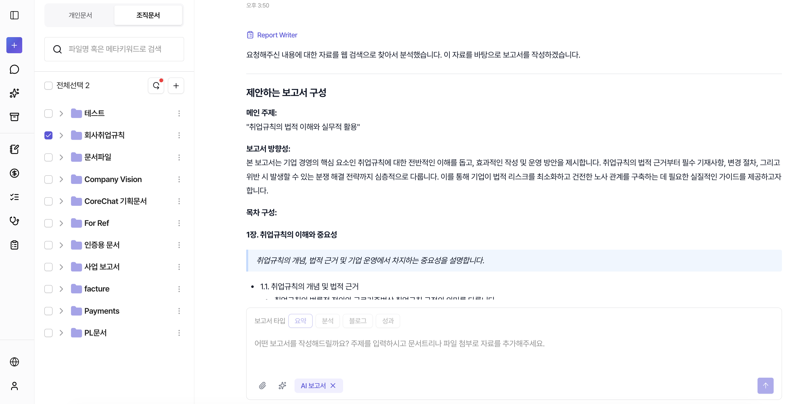
Task: Open the chat bubble icon in sidebar
Action: [x=14, y=70]
